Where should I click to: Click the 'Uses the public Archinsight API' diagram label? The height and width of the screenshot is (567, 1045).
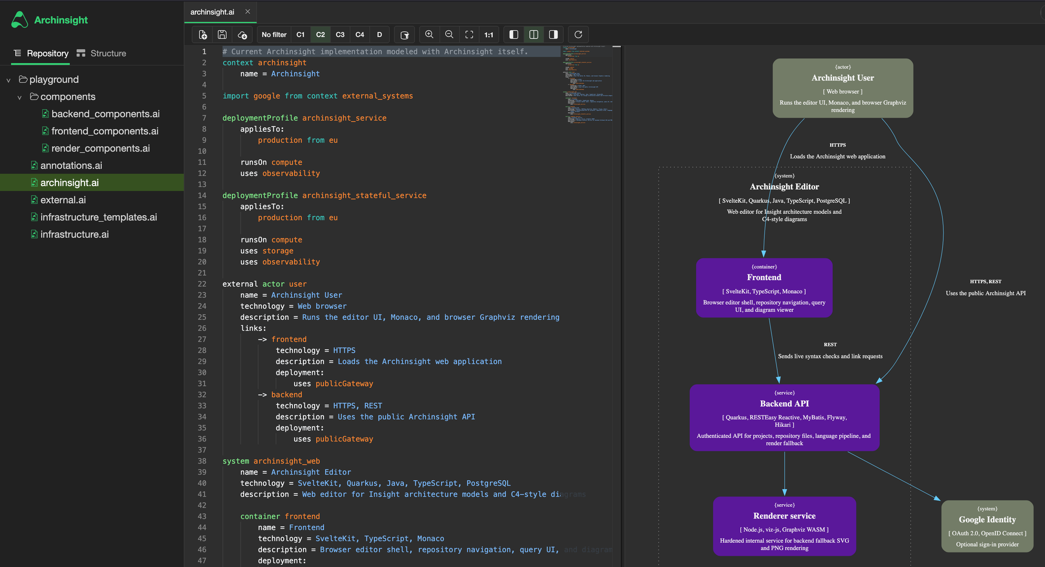pyautogui.click(x=985, y=293)
